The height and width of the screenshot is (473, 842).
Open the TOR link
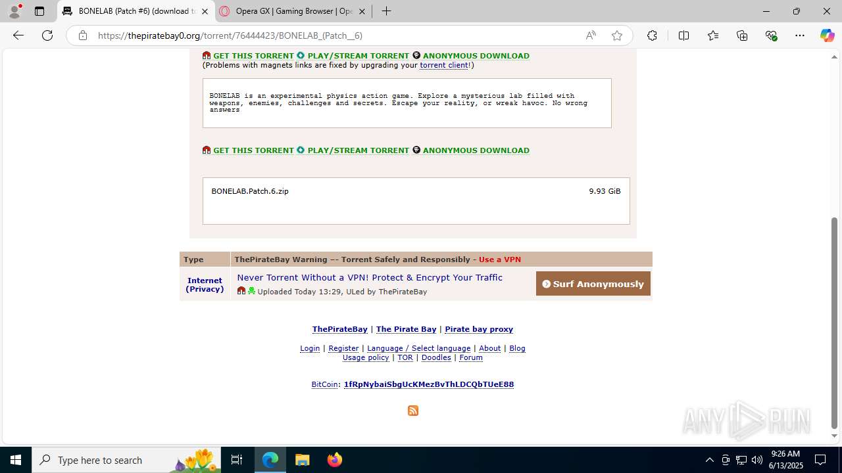tap(405, 357)
